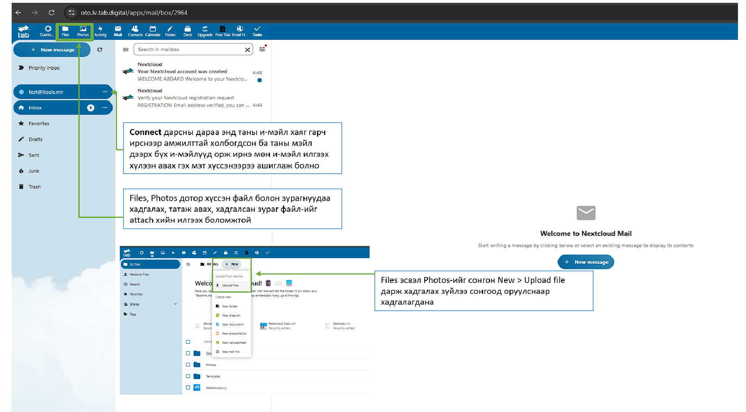
Task: Tick the checkbox beside Nextcloud.png
Action: click(188, 387)
